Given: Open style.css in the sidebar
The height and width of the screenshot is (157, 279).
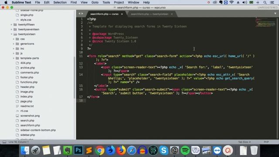Looking at the screenshot, I should click(x=26, y=20).
